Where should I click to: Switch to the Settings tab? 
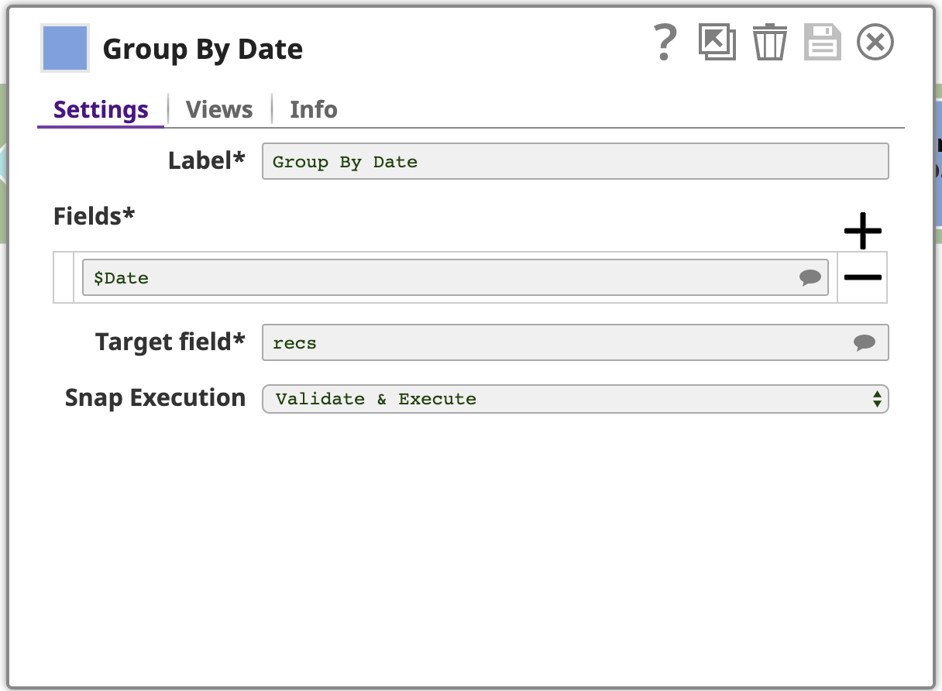coord(101,109)
